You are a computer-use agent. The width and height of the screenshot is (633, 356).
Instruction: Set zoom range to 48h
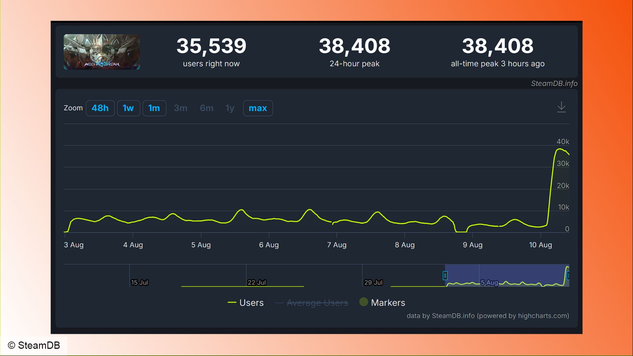100,108
